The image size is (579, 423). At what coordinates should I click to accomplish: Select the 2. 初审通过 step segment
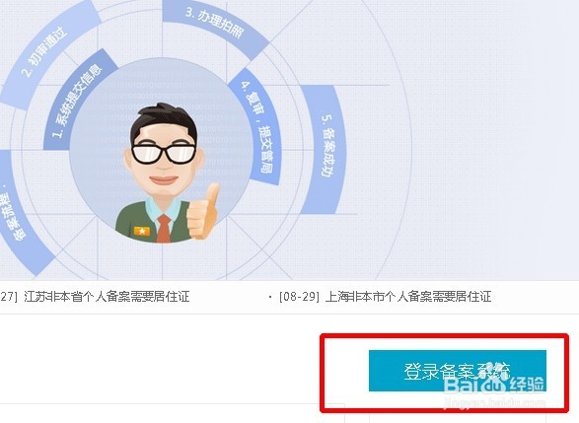[x=46, y=51]
